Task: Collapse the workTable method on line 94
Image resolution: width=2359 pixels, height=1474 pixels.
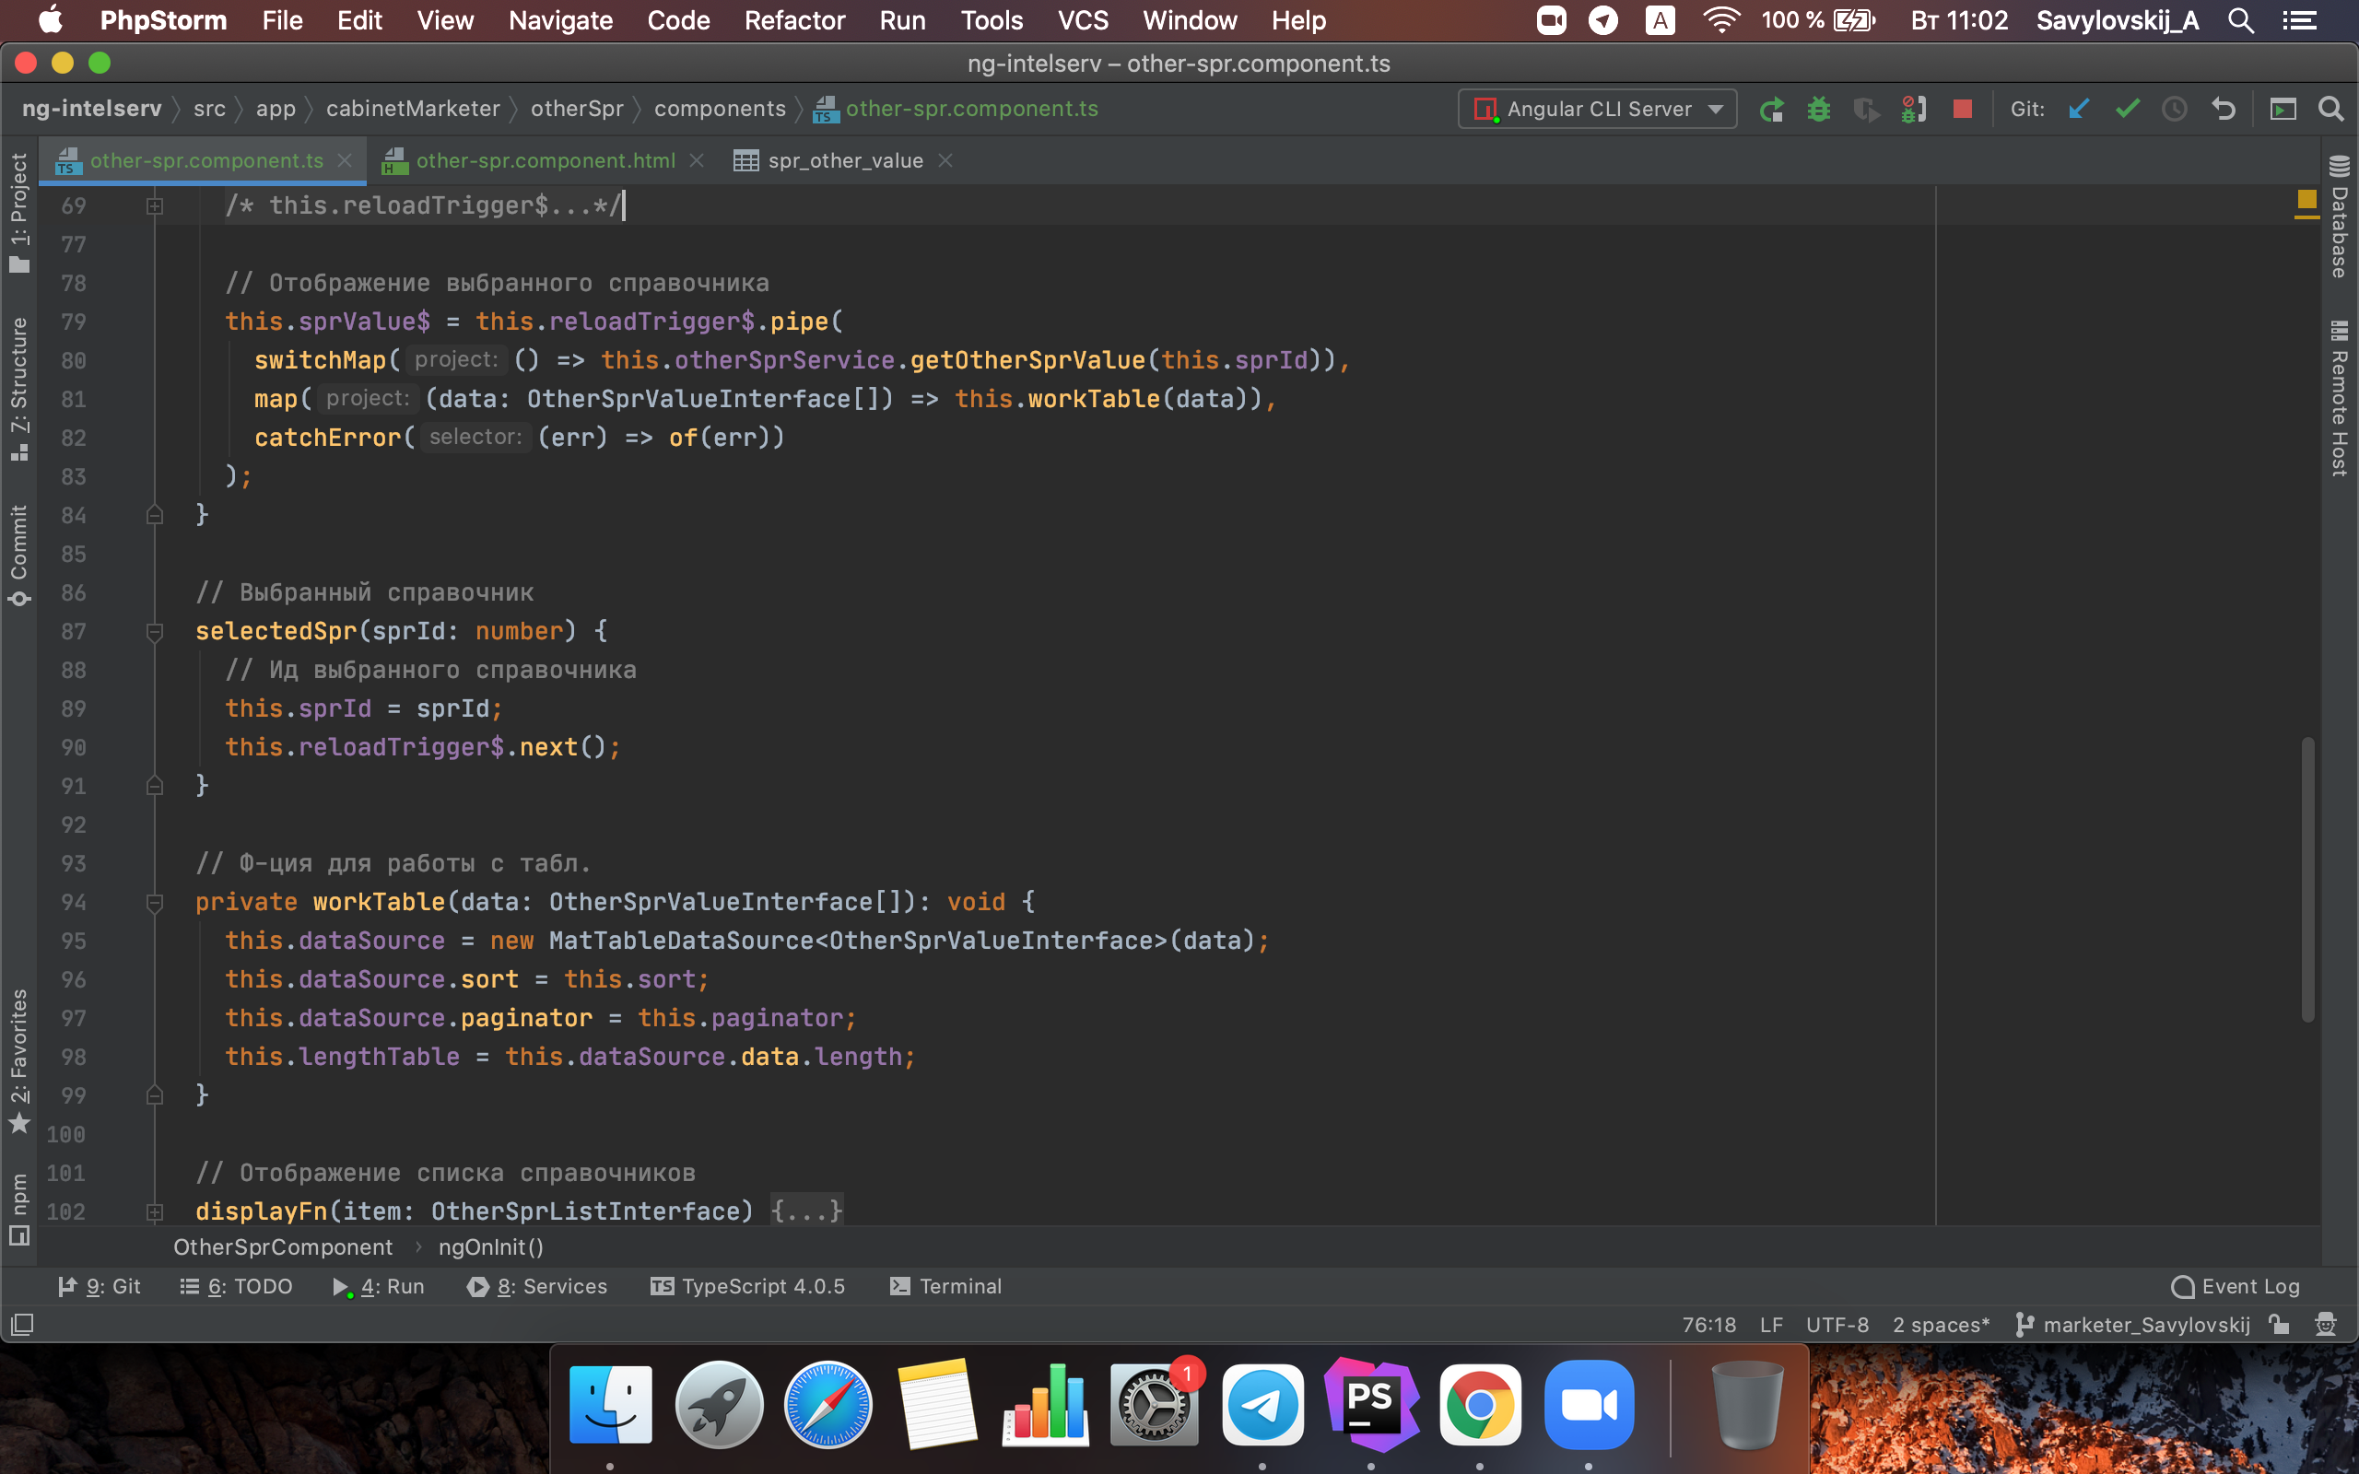Action: pyautogui.click(x=154, y=903)
